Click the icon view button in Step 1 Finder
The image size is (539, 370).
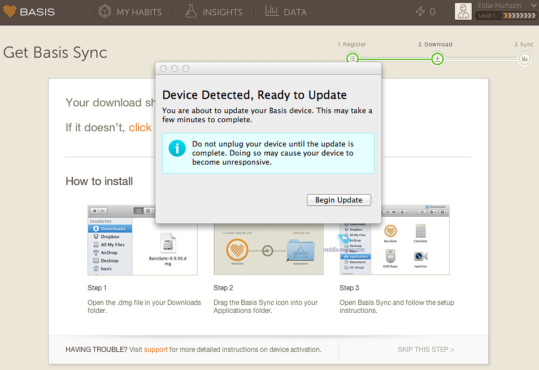(x=138, y=210)
